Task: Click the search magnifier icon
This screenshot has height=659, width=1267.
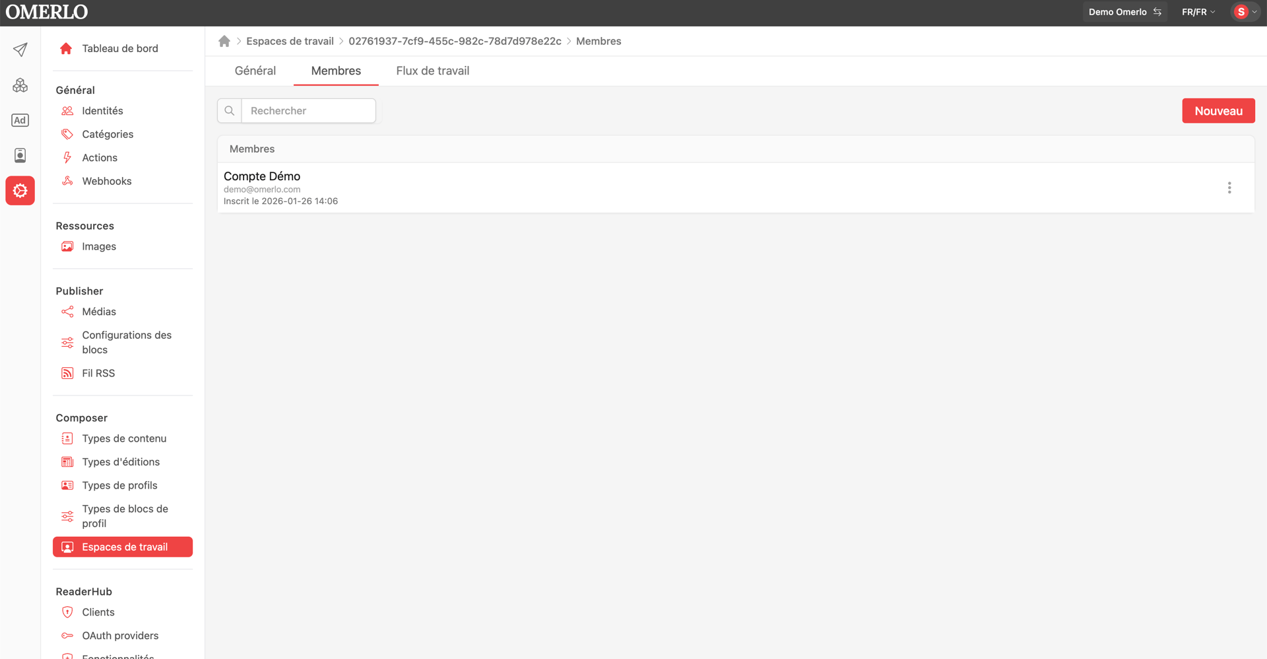Action: pyautogui.click(x=230, y=111)
